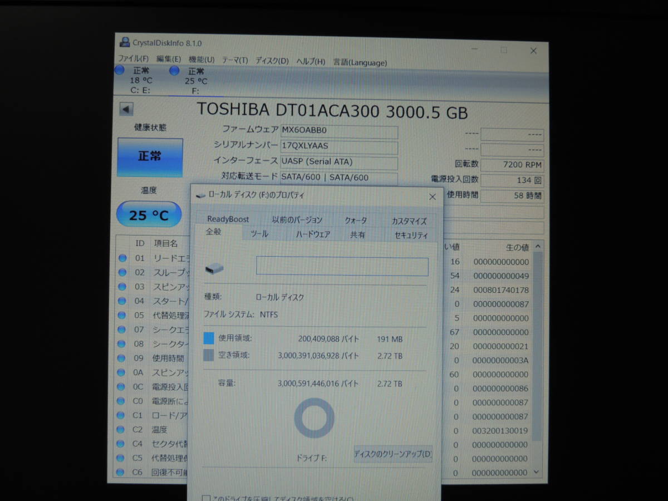The height and width of the screenshot is (501, 668).
Task: Click the attribute list scroll-up arrow
Action: pyautogui.click(x=538, y=247)
